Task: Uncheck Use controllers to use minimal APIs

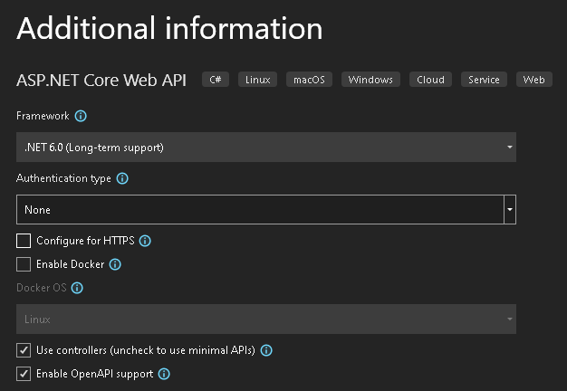Action: tap(24, 349)
